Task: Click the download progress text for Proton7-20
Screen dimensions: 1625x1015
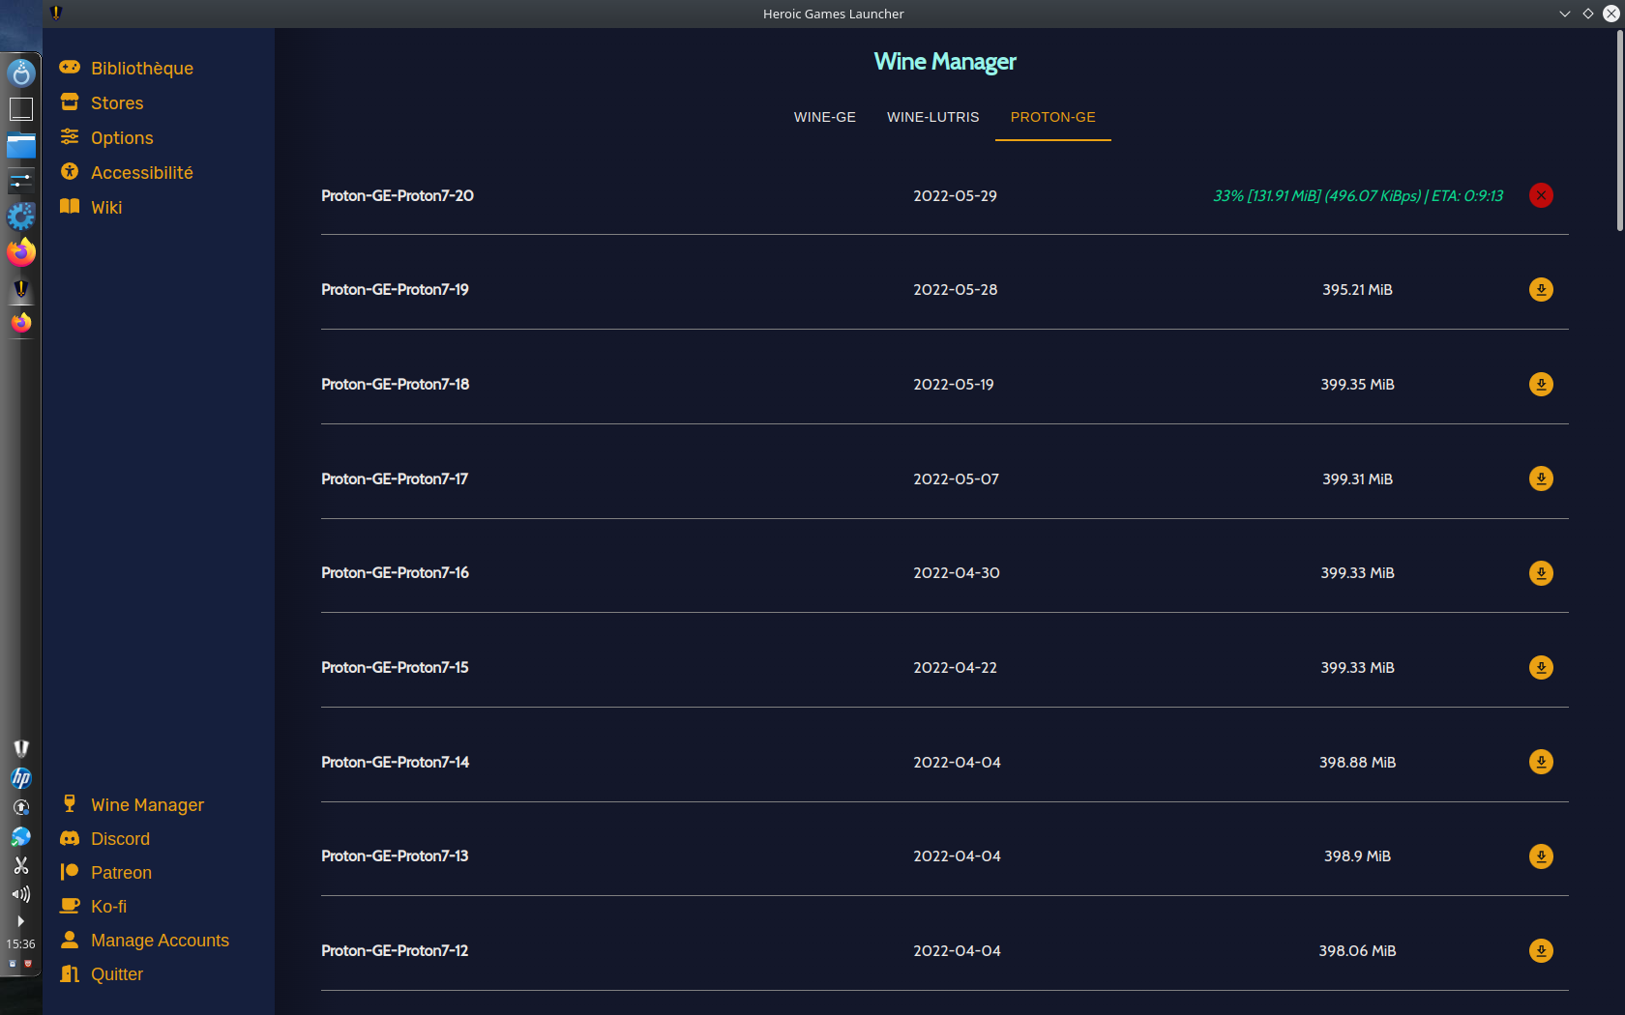Action: 1358,196
